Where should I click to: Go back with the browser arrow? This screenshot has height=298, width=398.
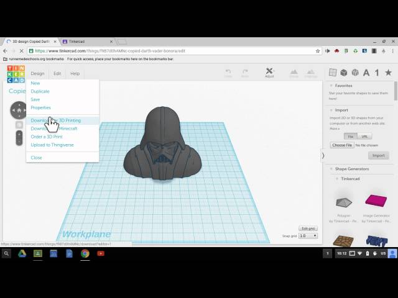6,51
